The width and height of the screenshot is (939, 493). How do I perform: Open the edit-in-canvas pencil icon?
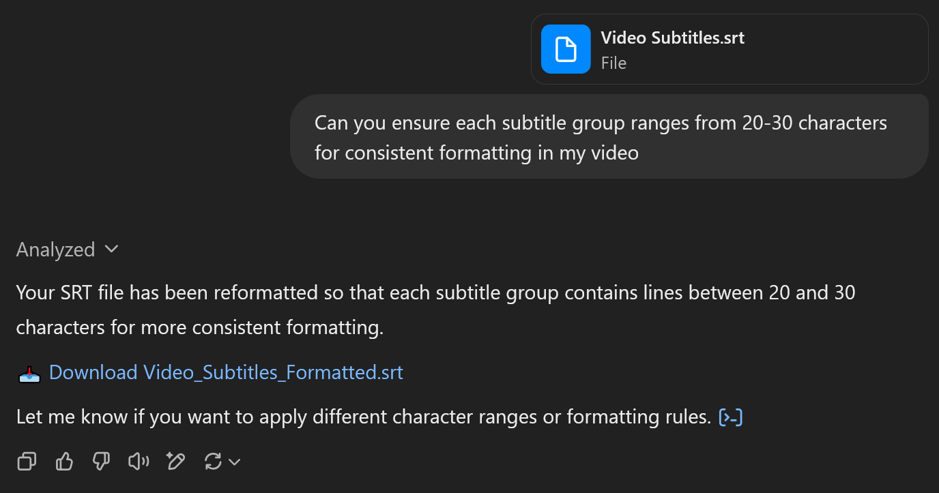[175, 461]
